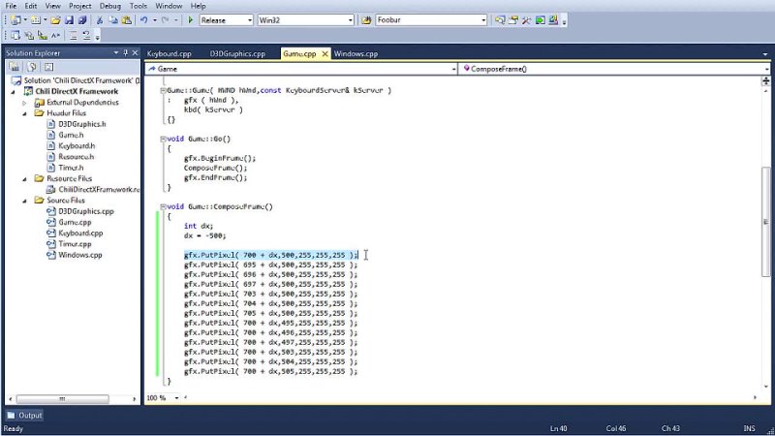Select the Chili DirectX Framework project node
This screenshot has height=436, width=775.
(77, 91)
